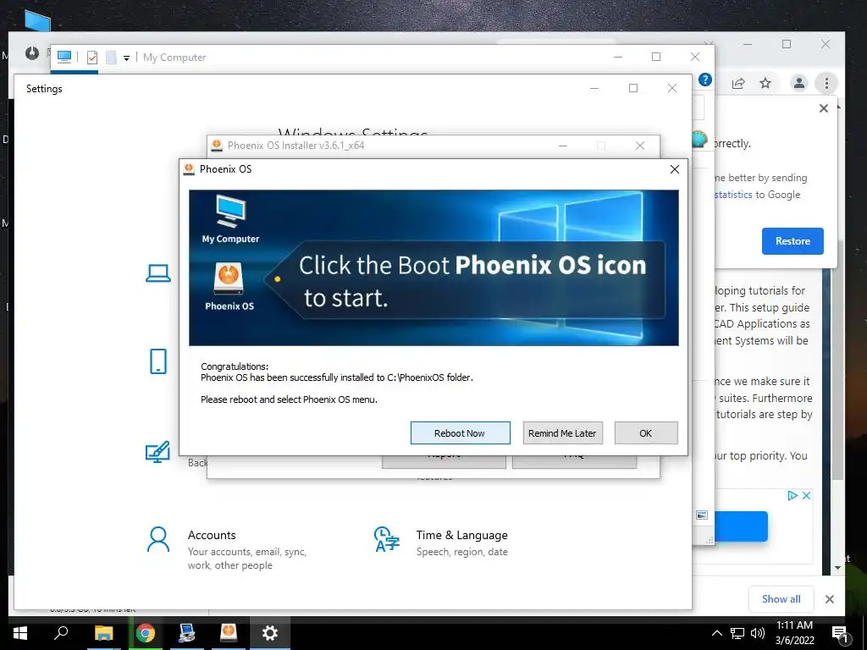The image size is (867, 650).
Task: Click the Reboot Now button
Action: coord(460,432)
